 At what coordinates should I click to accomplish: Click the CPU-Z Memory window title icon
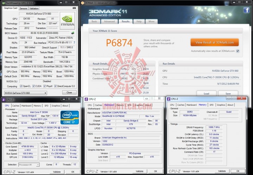coord(169,99)
